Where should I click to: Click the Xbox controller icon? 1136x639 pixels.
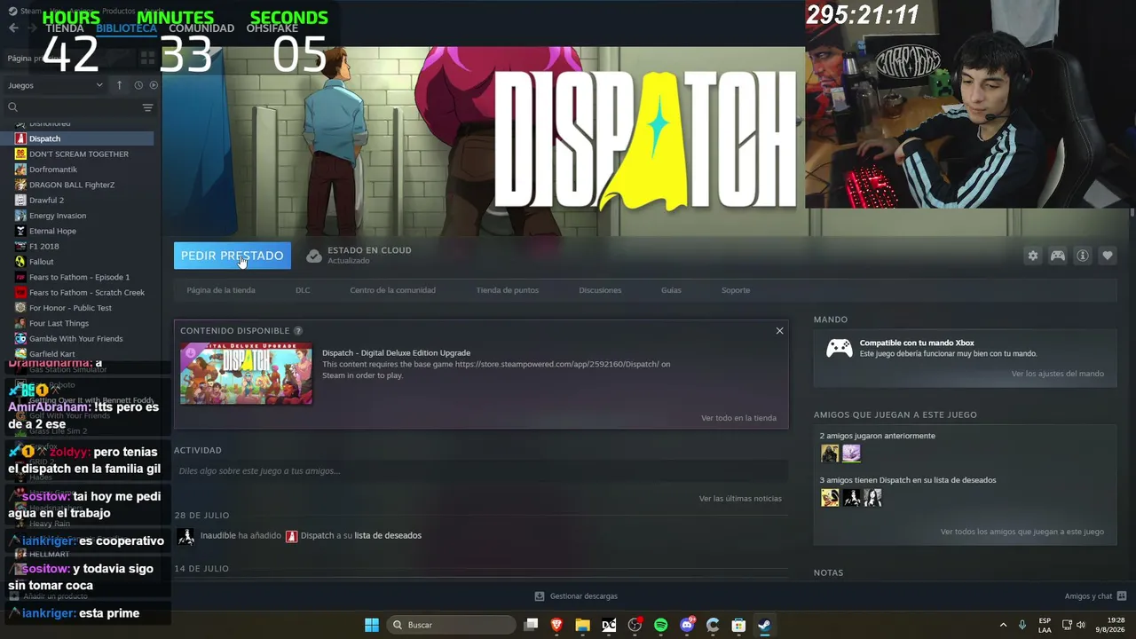[840, 348]
